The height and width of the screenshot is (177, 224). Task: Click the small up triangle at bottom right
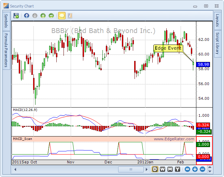coord(210,167)
